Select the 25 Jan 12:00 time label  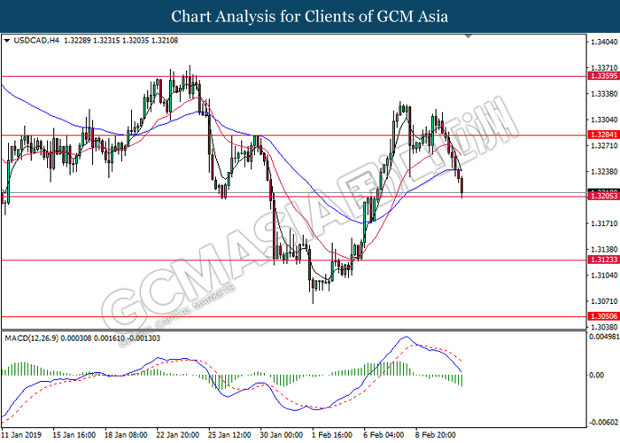pyautogui.click(x=229, y=435)
